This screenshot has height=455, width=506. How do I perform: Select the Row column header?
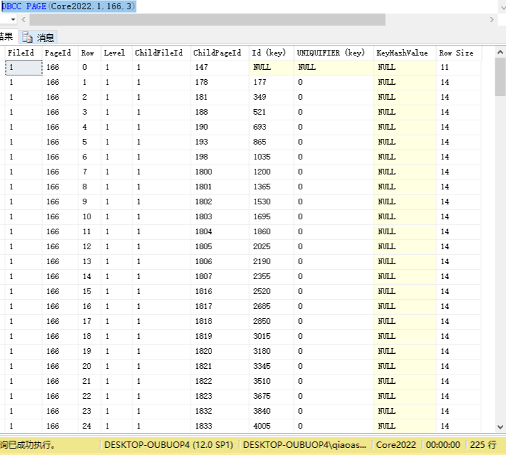pos(90,53)
